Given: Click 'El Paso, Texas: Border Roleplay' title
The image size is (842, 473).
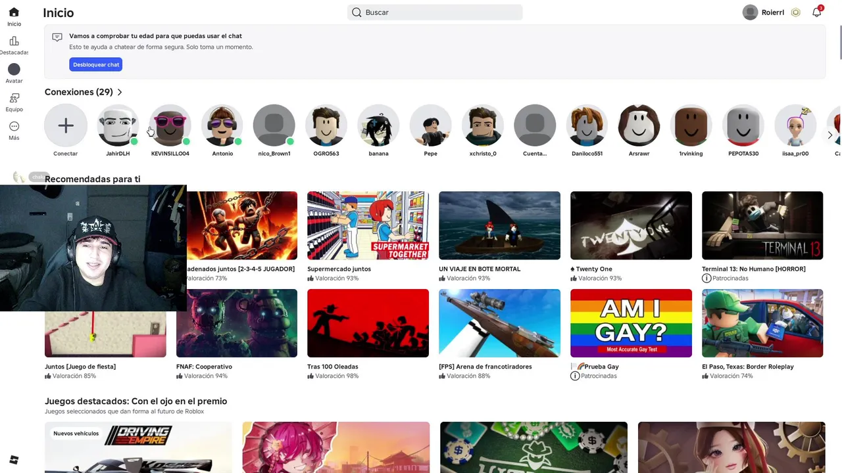Looking at the screenshot, I should pos(748,367).
